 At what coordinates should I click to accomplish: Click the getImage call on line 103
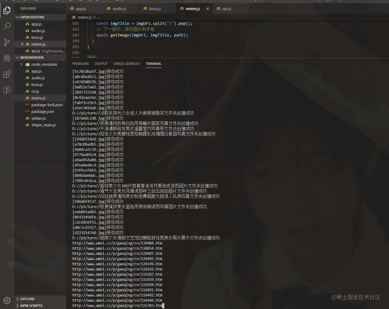[120, 35]
